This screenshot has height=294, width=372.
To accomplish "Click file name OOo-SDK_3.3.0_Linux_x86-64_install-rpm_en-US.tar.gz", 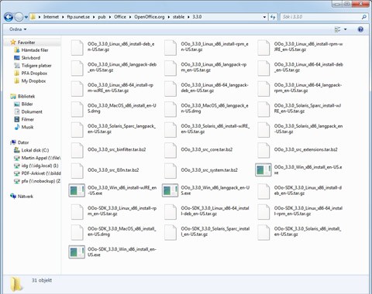I will (308, 211).
